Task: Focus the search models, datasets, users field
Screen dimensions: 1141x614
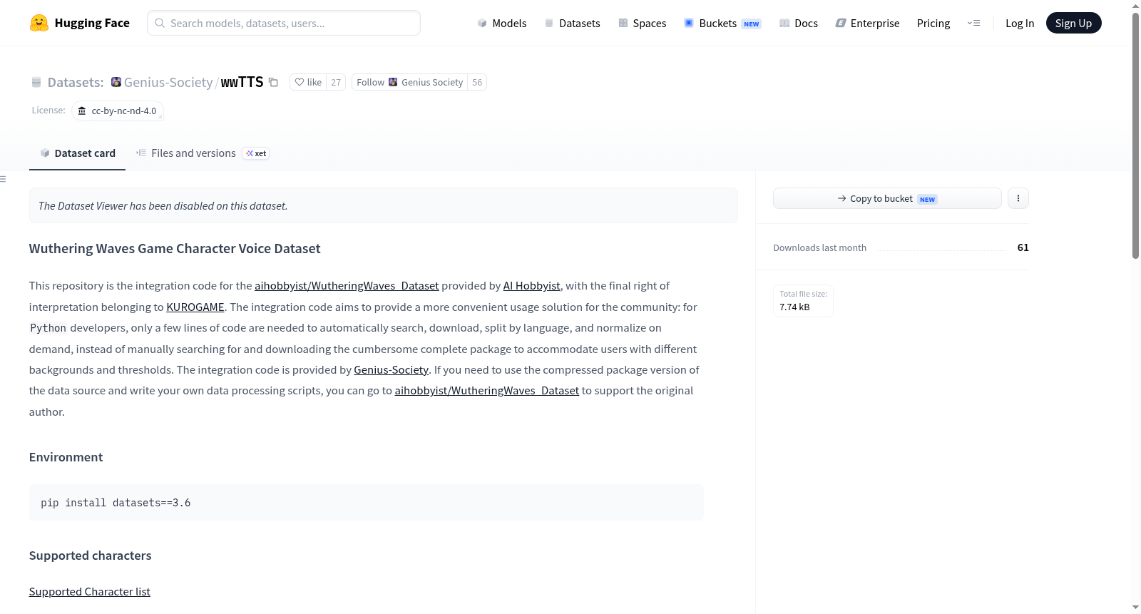Action: point(284,23)
